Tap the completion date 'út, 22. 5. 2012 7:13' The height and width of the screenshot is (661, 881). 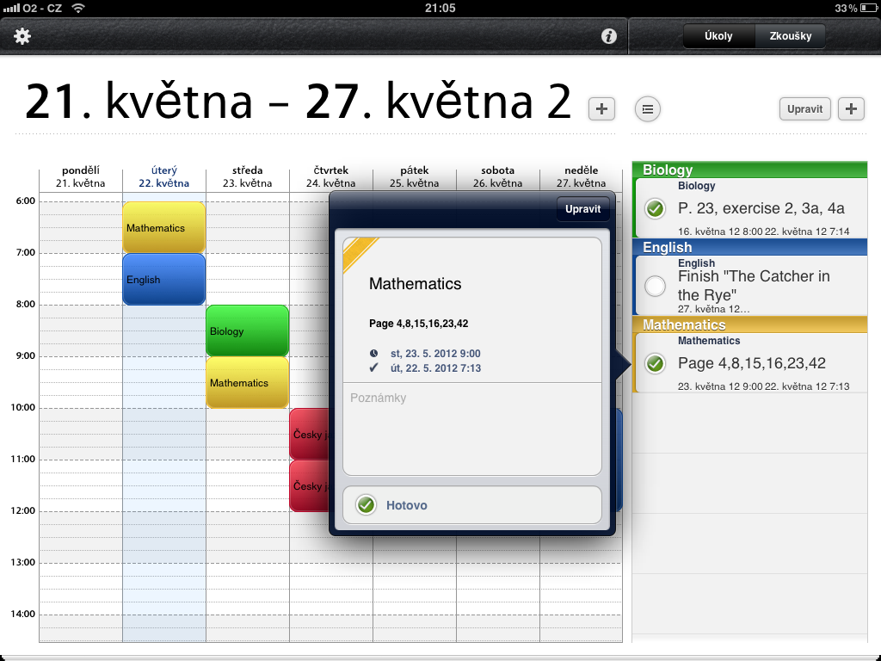tap(435, 368)
